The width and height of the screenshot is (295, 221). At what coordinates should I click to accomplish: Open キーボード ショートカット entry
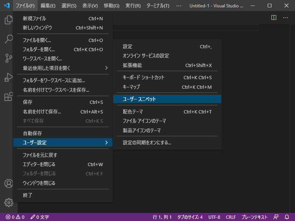coord(167,77)
